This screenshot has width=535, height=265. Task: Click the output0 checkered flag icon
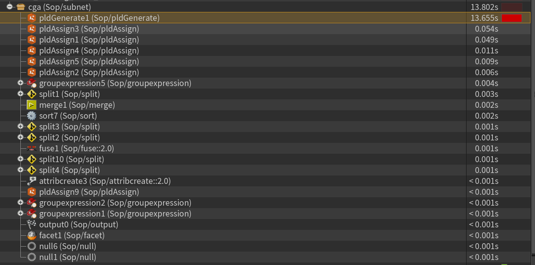tap(32, 224)
